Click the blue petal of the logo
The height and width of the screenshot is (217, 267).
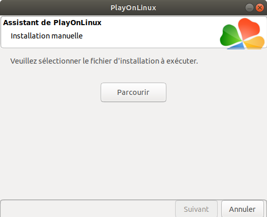[237, 46]
